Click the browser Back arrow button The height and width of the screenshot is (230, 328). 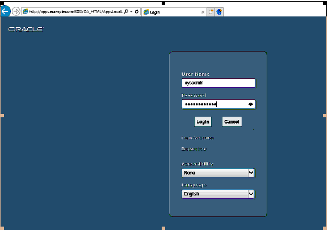5,11
